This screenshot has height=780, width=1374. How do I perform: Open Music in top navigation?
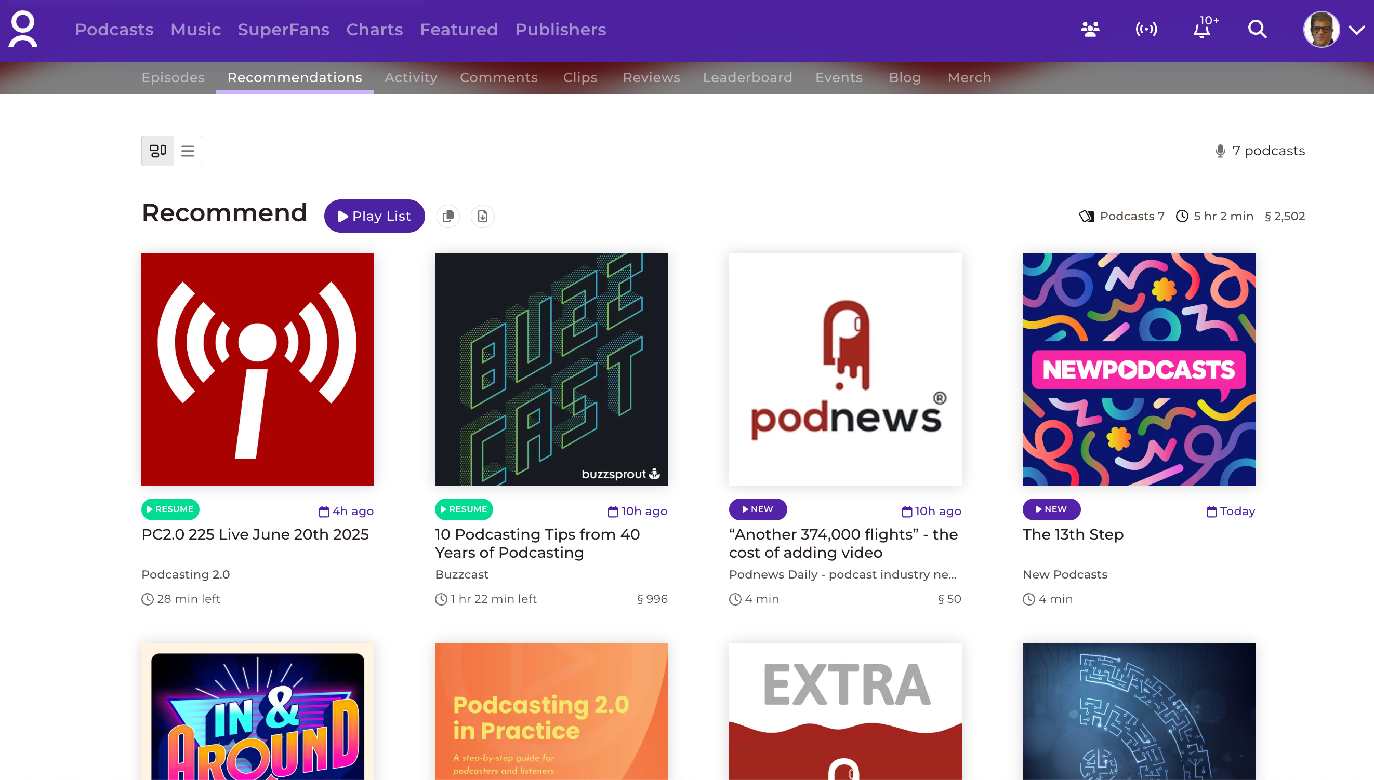tap(196, 30)
